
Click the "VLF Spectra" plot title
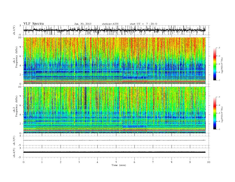click(x=34, y=23)
